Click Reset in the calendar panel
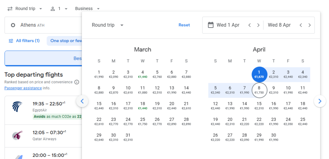 [x=184, y=25]
